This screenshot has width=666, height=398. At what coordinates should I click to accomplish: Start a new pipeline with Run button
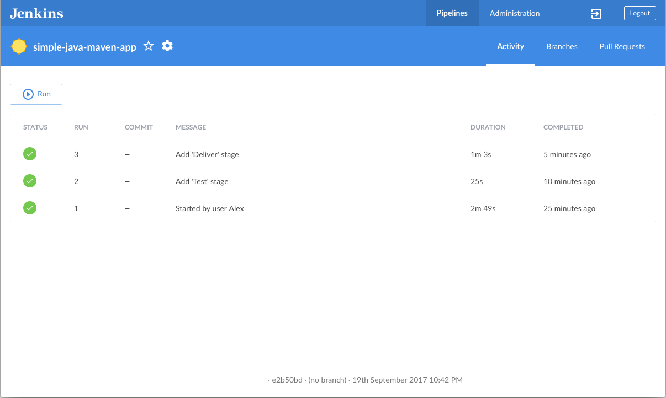click(36, 94)
